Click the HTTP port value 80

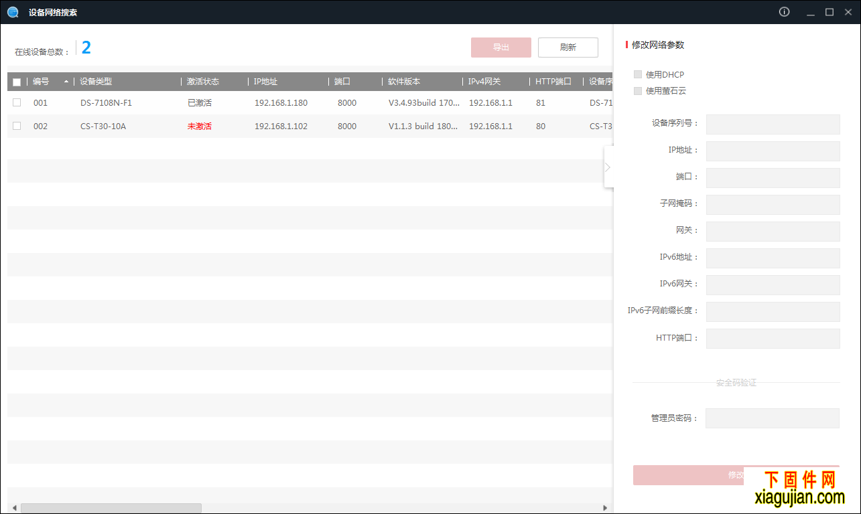[541, 126]
